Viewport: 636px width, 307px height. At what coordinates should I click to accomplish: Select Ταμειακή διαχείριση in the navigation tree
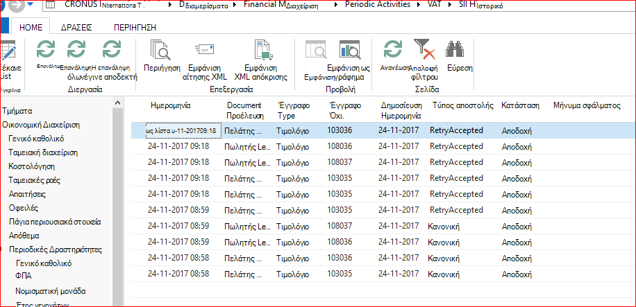(x=44, y=152)
